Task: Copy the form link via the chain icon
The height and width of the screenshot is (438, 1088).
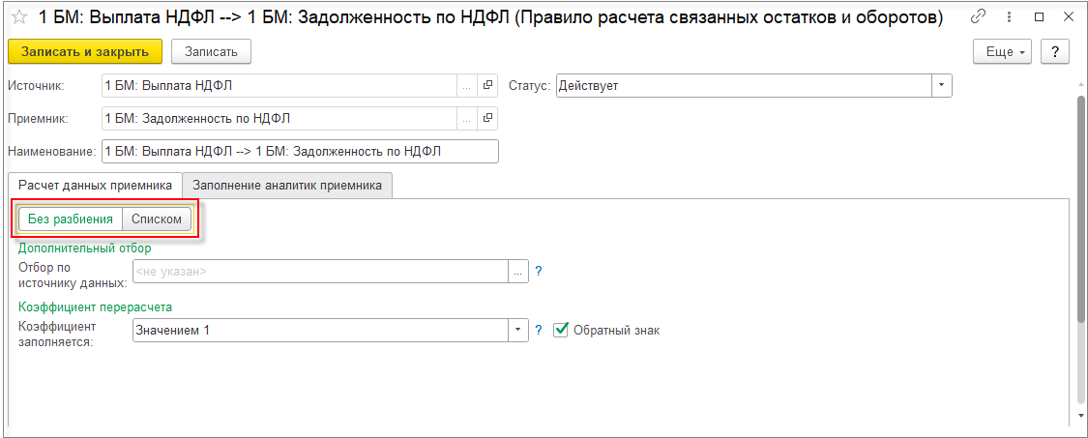Action: tap(979, 17)
